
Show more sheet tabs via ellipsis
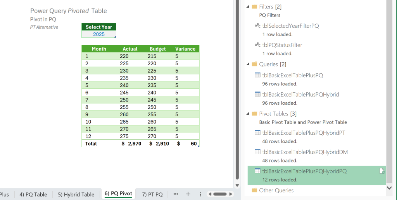coord(176,194)
